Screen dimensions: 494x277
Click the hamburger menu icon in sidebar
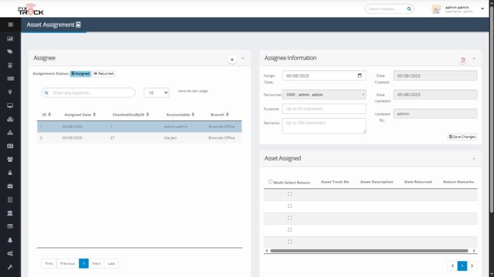click(x=10, y=25)
